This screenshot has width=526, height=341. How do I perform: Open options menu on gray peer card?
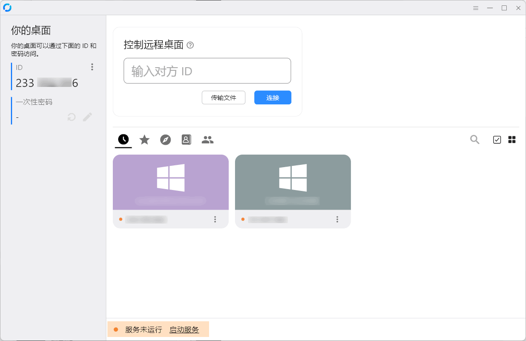coord(337,219)
